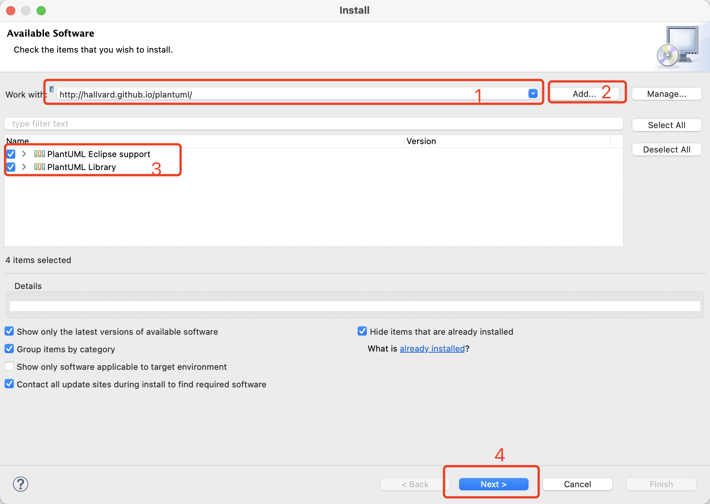Click the Name column header
Image resolution: width=710 pixels, height=504 pixels.
pos(204,141)
